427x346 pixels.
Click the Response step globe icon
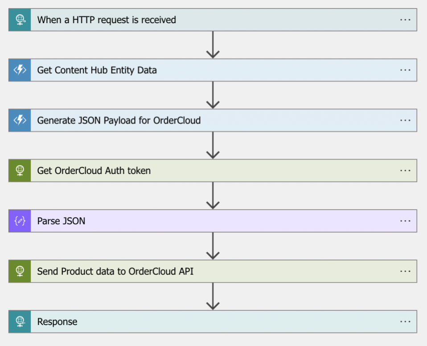tap(20, 321)
